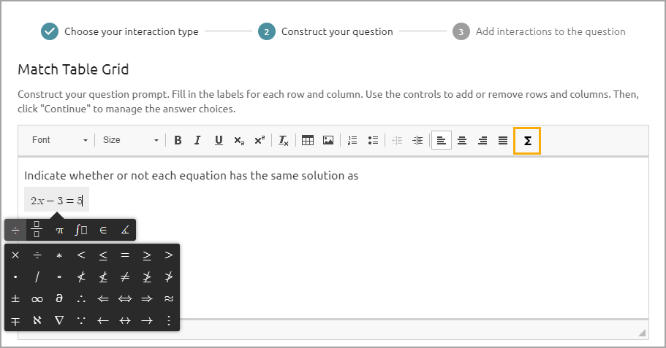This screenshot has width=666, height=348.
Task: Insert the small circle composition symbol
Action: pyautogui.click(x=59, y=277)
